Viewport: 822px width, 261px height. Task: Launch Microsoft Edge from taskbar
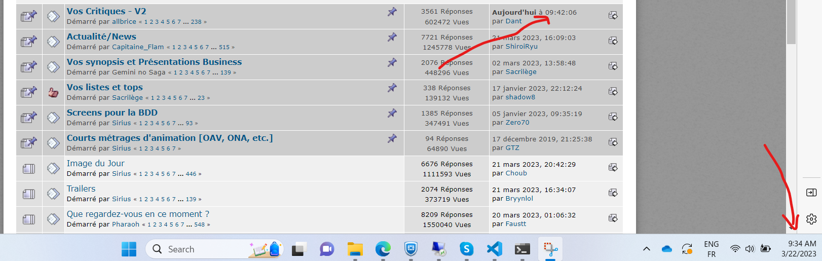point(383,249)
